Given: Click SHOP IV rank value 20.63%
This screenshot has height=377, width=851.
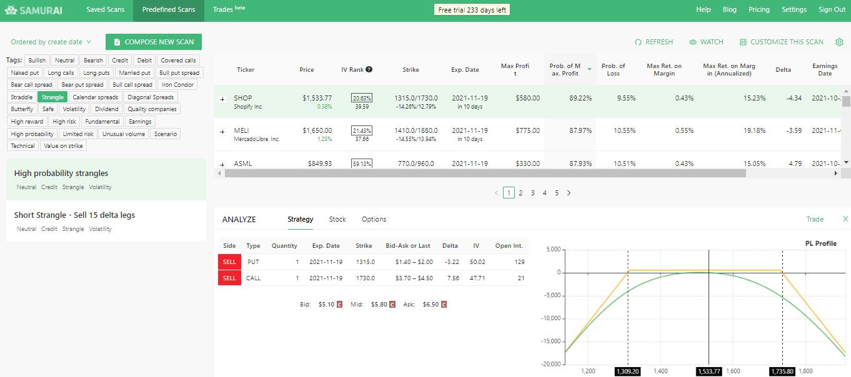Looking at the screenshot, I should click(x=362, y=98).
